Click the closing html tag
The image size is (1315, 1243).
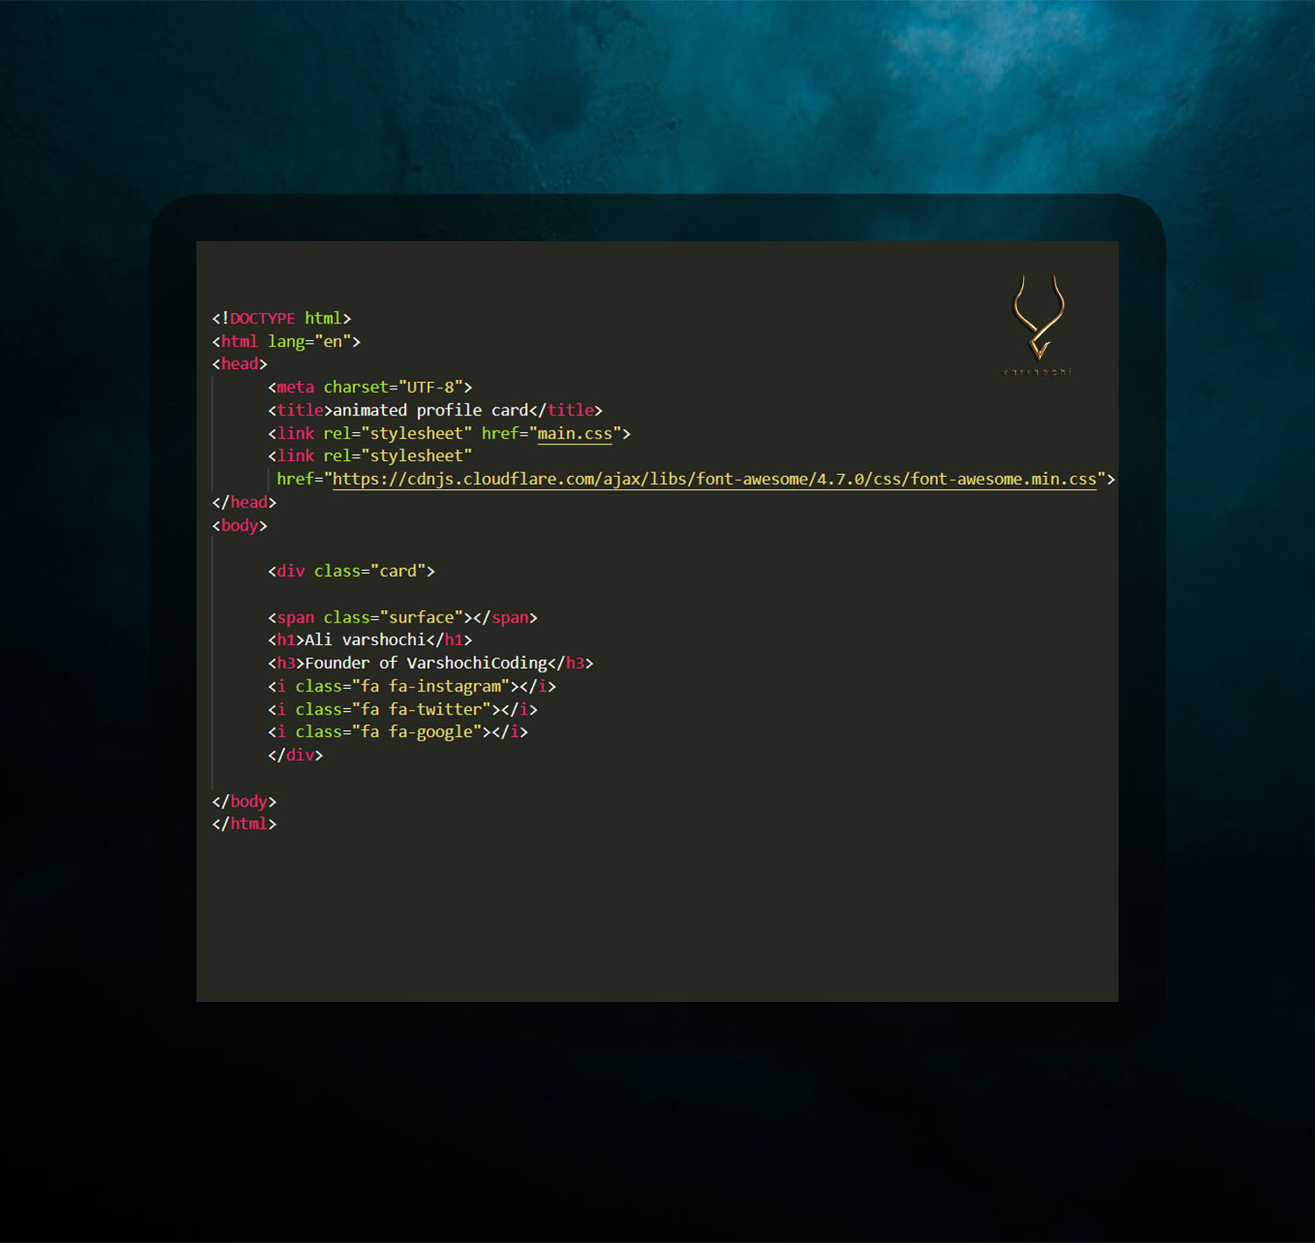point(244,823)
